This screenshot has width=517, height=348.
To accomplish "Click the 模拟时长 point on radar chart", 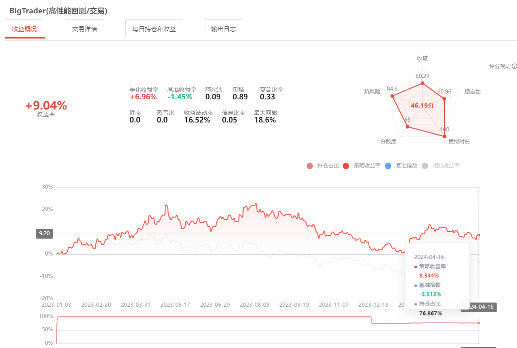I will pyautogui.click(x=445, y=137).
